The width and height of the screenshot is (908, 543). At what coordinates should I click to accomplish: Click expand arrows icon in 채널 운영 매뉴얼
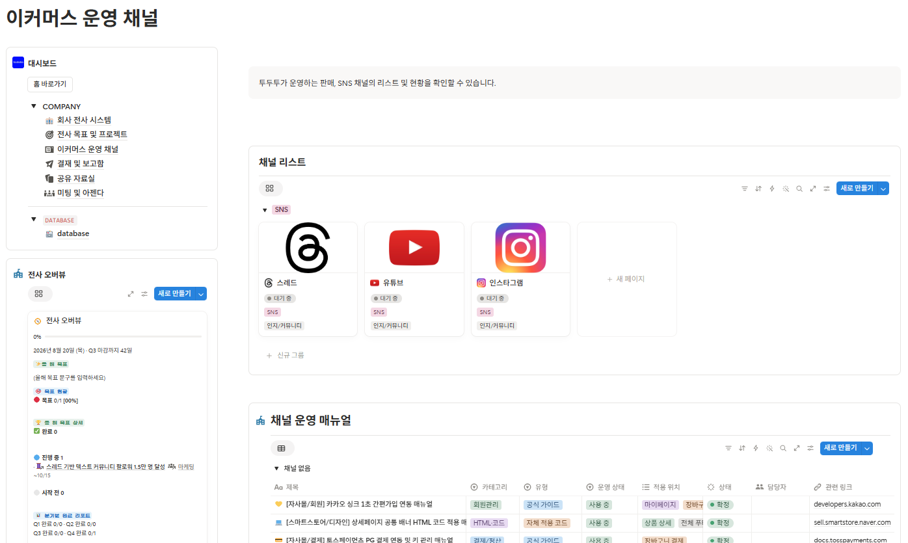797,448
